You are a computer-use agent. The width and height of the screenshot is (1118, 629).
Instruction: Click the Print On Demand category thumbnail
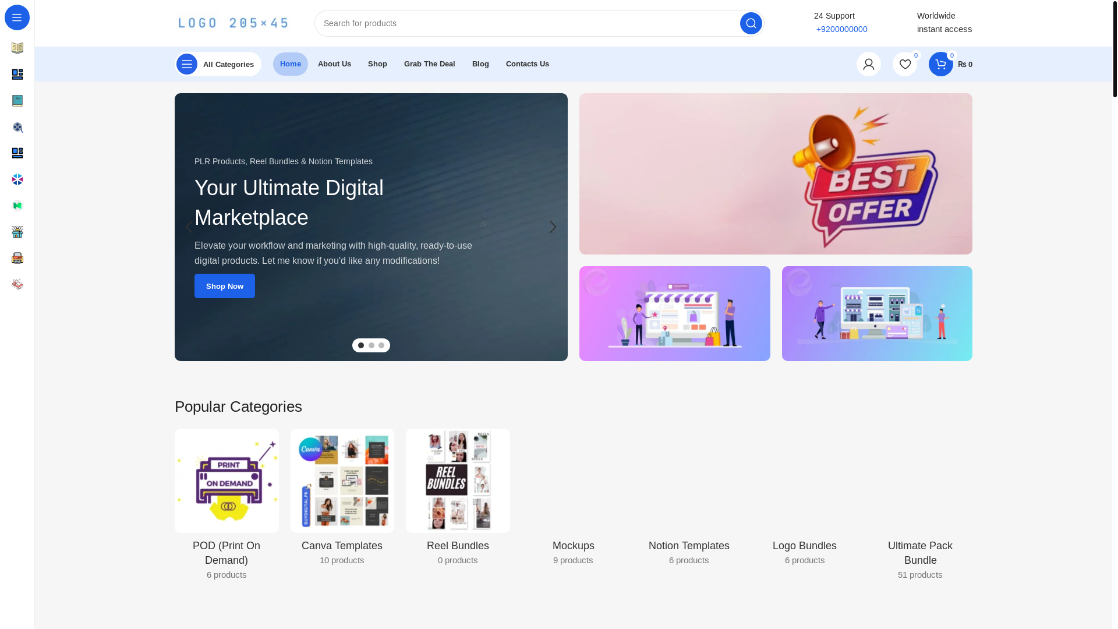point(227,480)
